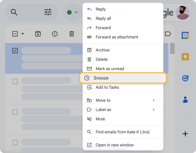Click the Mark as unread envelope icon
The width and height of the screenshot is (196, 153).
[89, 69]
